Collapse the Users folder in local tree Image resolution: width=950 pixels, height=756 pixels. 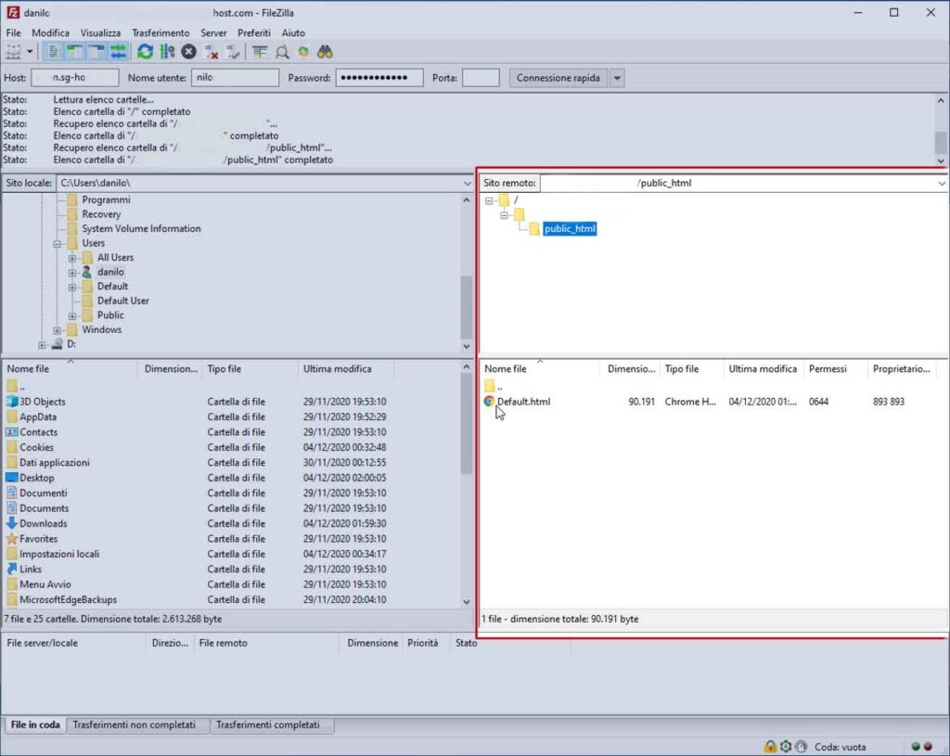(x=57, y=244)
